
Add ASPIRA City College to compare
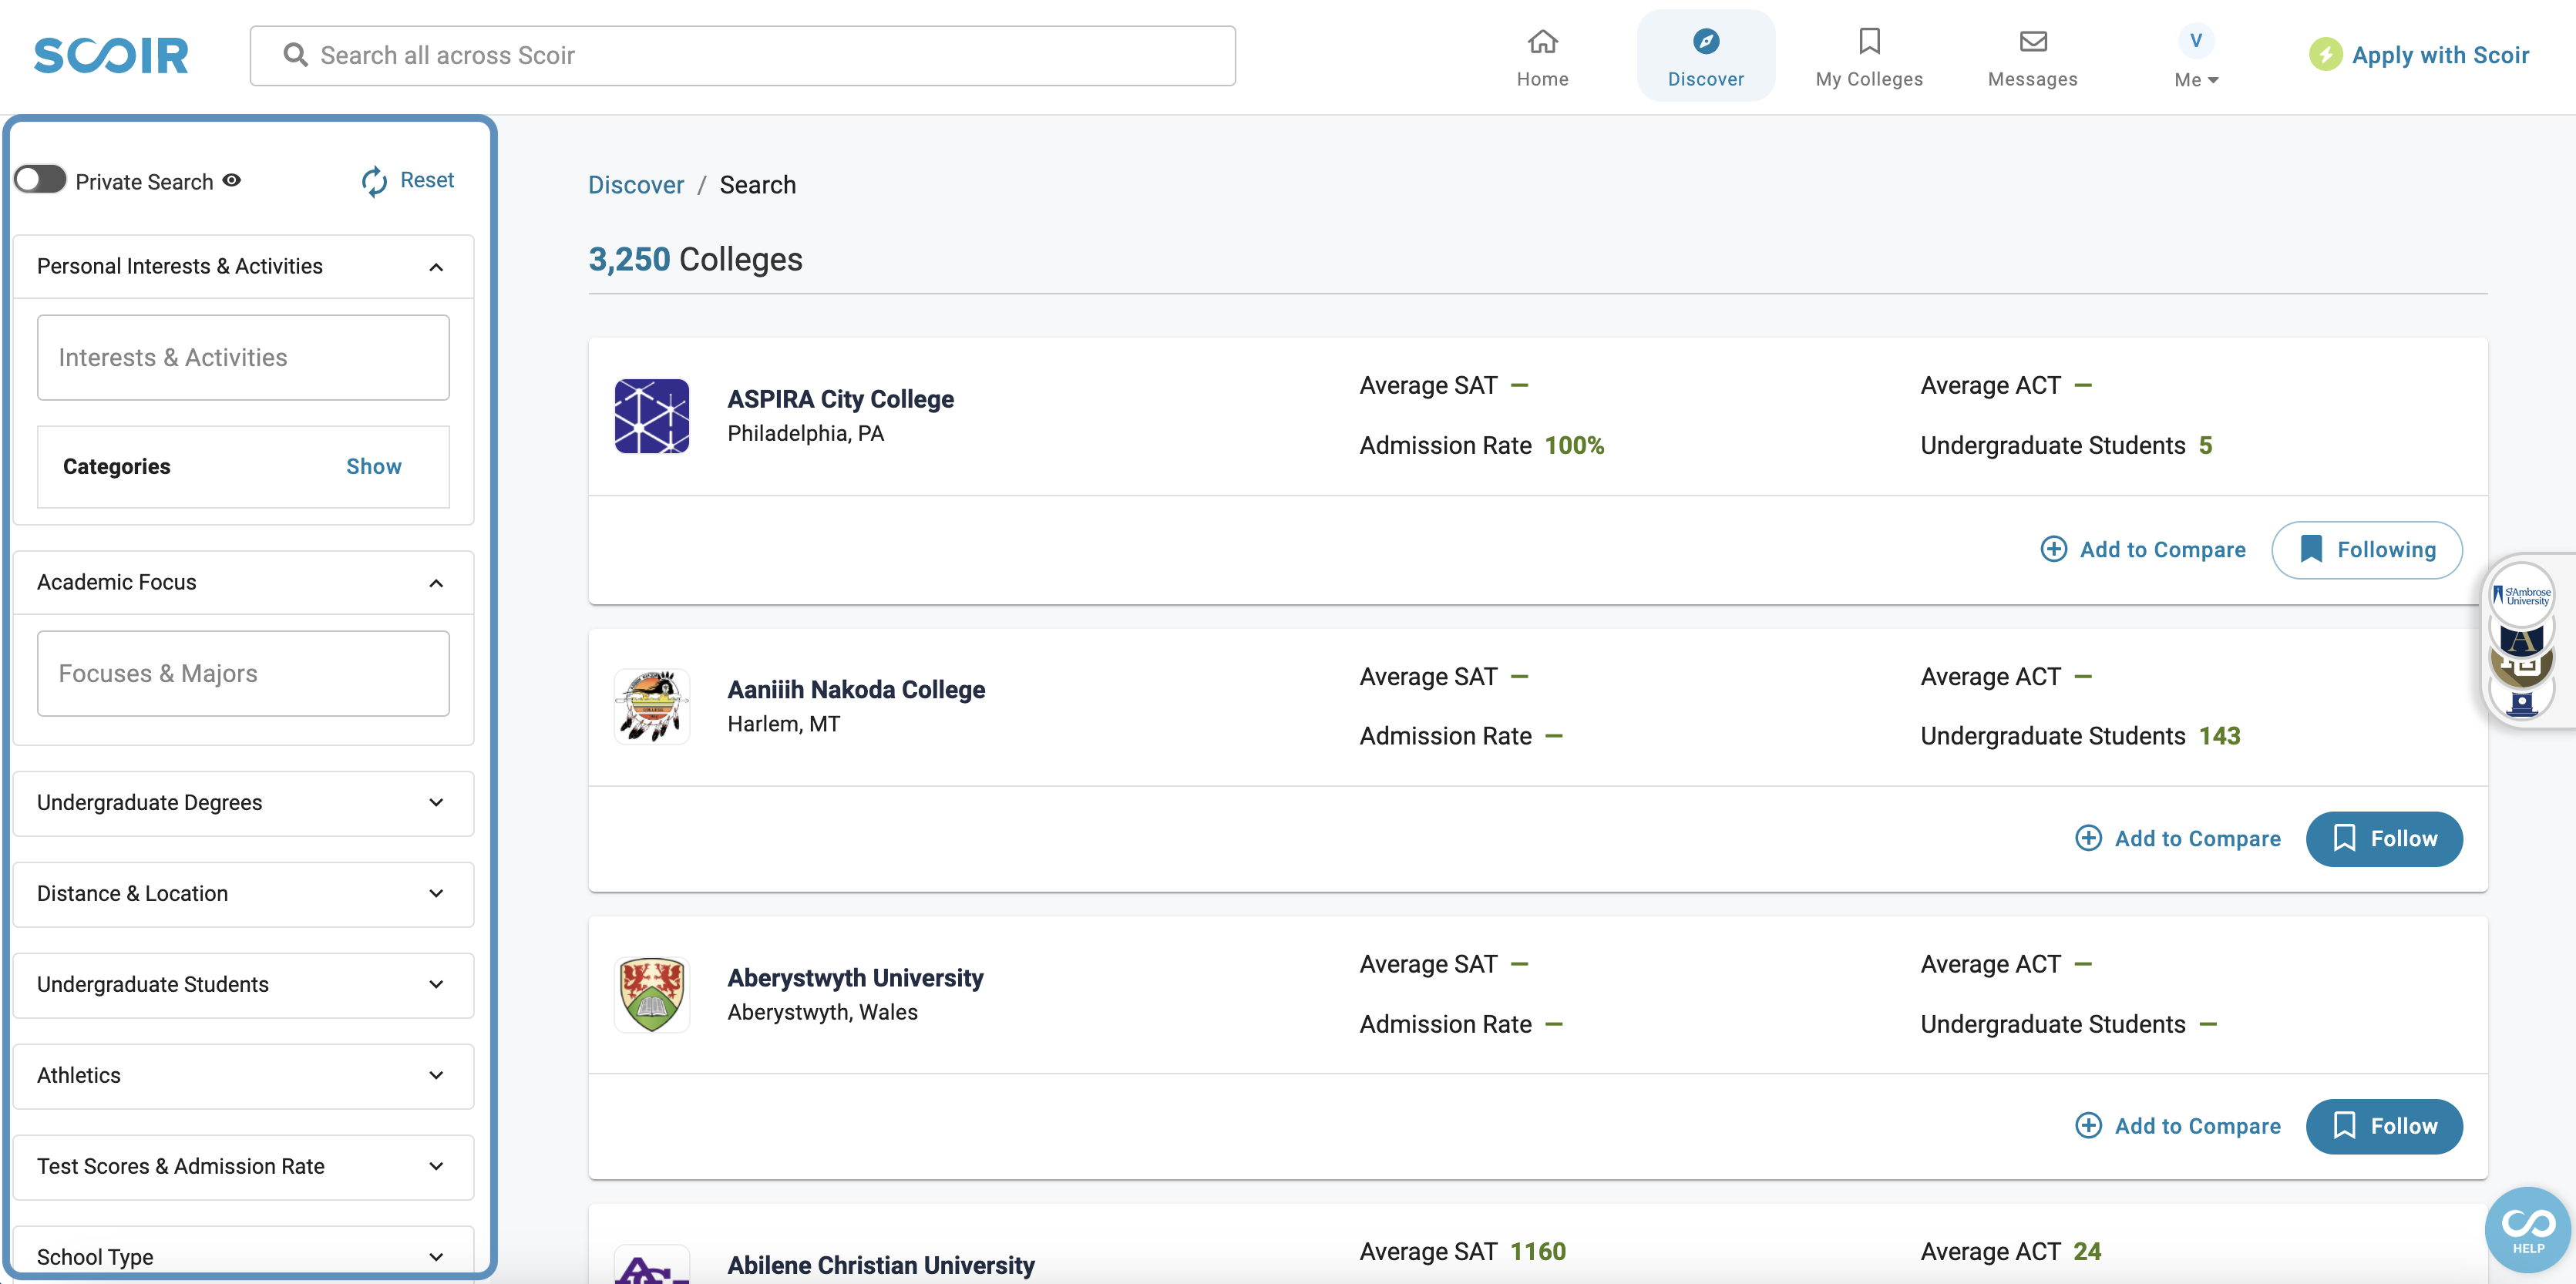pos(2143,550)
